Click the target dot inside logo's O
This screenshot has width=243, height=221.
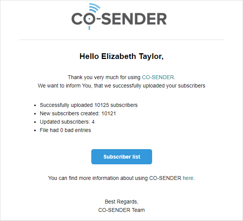[89, 19]
